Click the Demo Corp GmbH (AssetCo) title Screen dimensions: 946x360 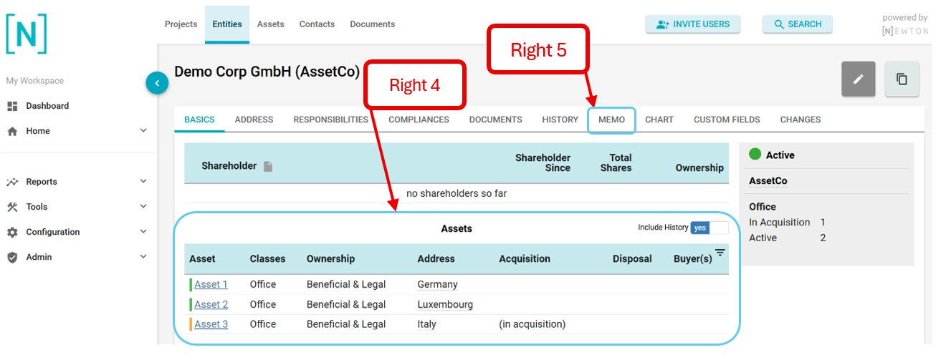pos(267,72)
